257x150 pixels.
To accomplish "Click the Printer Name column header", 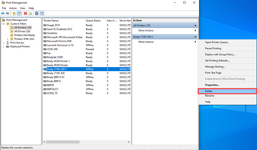I will click(63, 21).
